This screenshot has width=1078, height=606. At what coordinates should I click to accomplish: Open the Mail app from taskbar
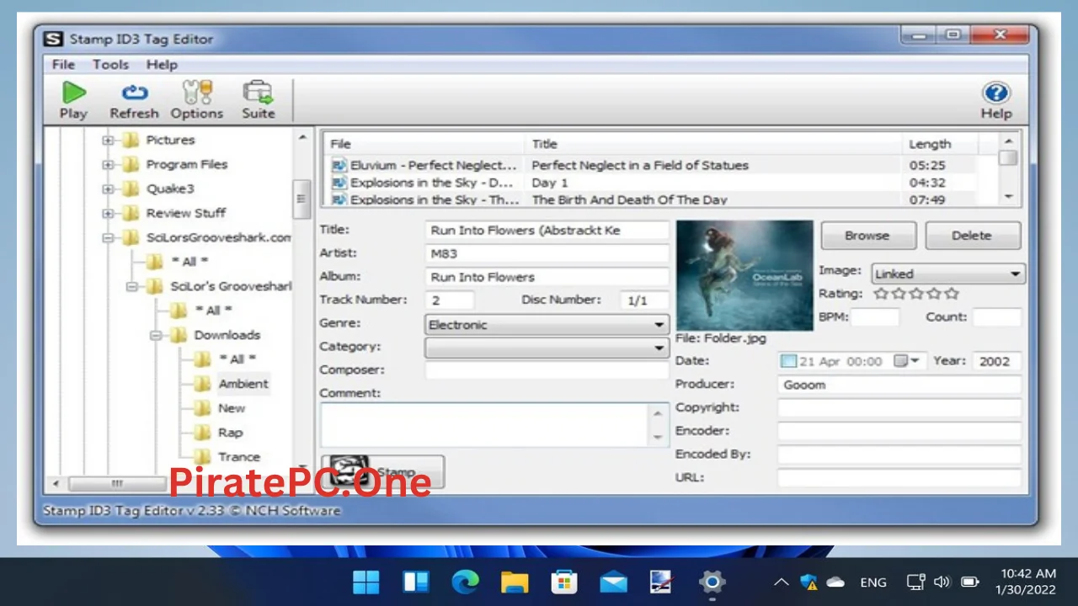pyautogui.click(x=613, y=582)
